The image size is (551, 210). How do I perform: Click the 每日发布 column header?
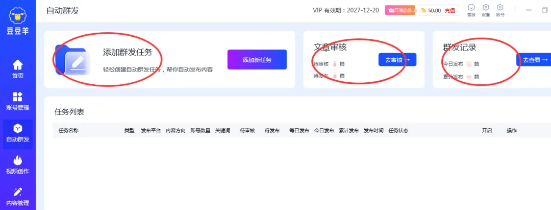tap(299, 130)
